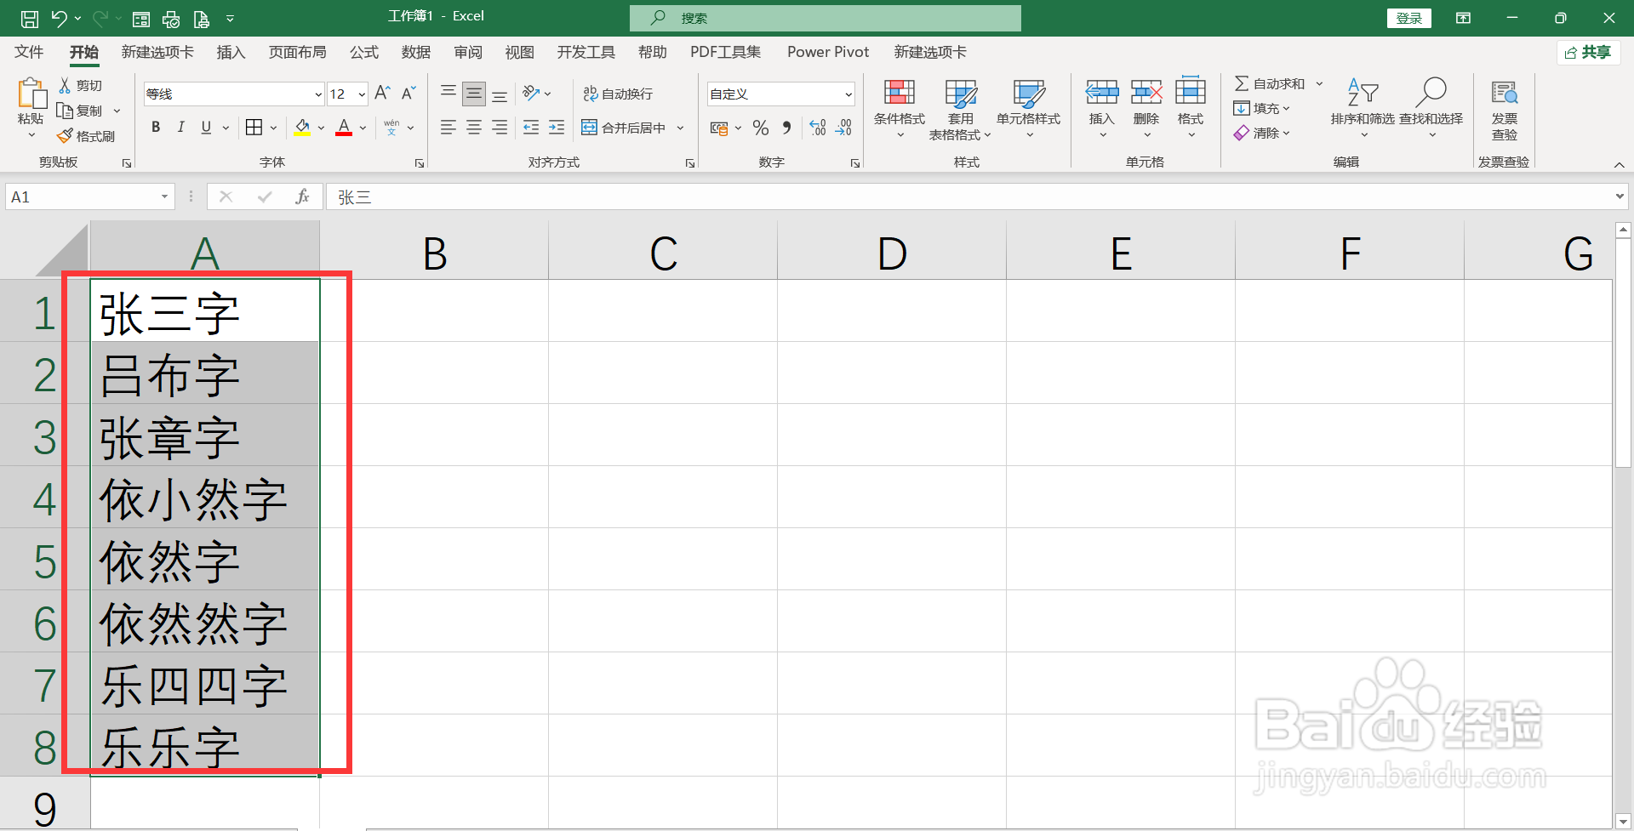Switch to the Data (数据) tab
The image size is (1634, 831).
tap(415, 52)
